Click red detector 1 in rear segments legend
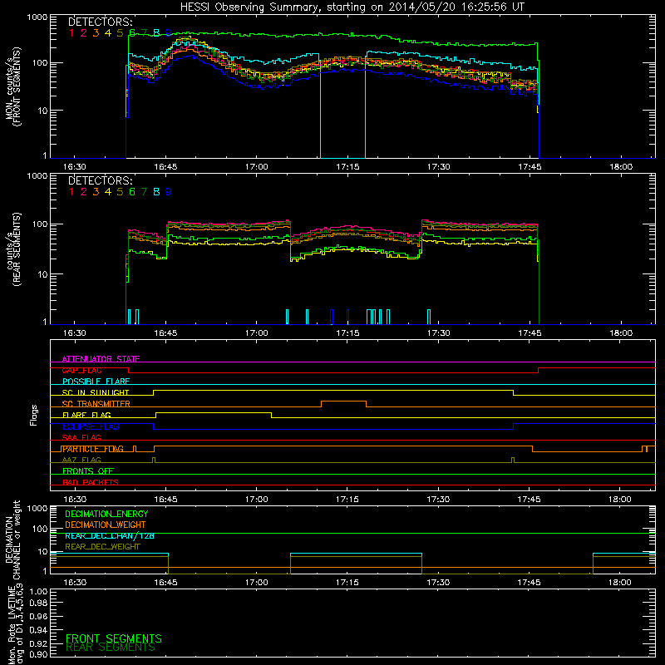This screenshot has width=665, height=665. click(71, 192)
